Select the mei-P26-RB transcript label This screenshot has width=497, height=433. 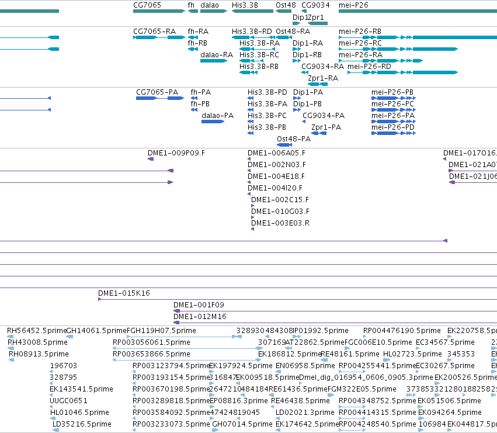(x=360, y=32)
